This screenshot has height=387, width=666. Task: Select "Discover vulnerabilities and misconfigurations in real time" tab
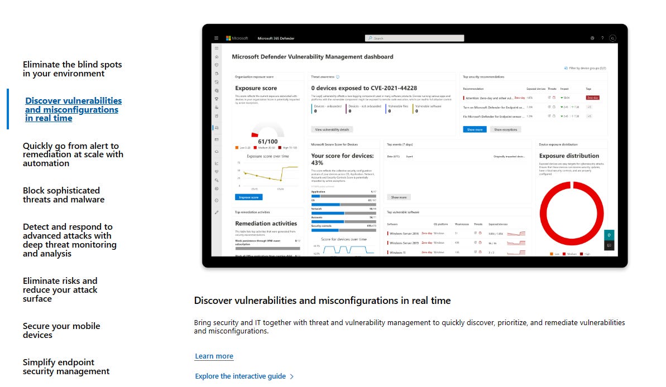tap(74, 109)
